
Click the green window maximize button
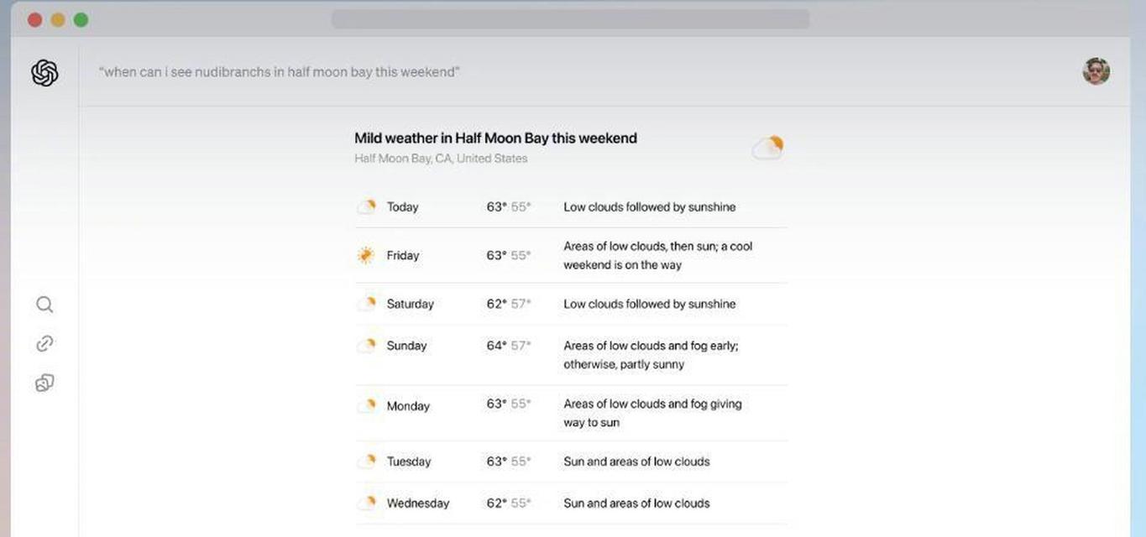click(81, 19)
